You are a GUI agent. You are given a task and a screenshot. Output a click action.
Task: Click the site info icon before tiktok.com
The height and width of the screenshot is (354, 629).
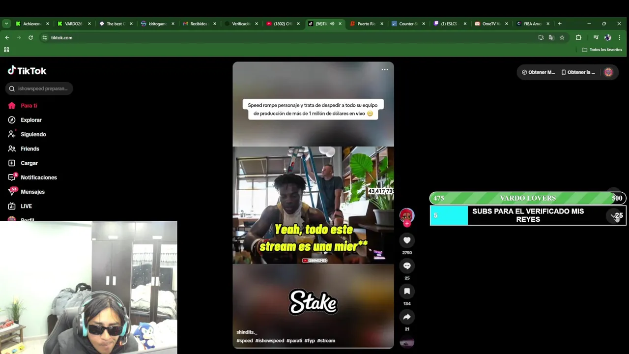tap(45, 37)
